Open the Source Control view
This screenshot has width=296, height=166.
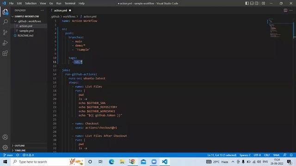coord(5,32)
